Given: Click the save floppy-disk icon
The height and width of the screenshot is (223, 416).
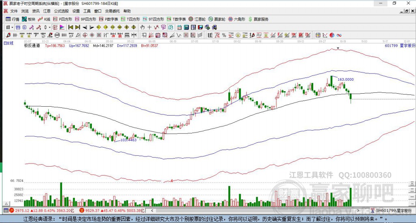Looking at the screenshot, I should [x=200, y=27].
